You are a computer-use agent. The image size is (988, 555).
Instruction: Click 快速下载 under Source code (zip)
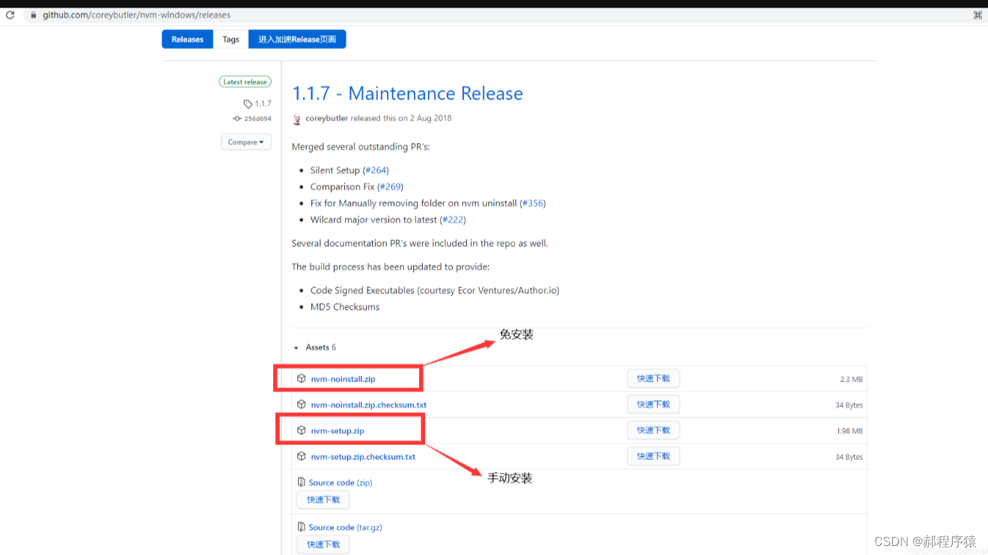(323, 500)
